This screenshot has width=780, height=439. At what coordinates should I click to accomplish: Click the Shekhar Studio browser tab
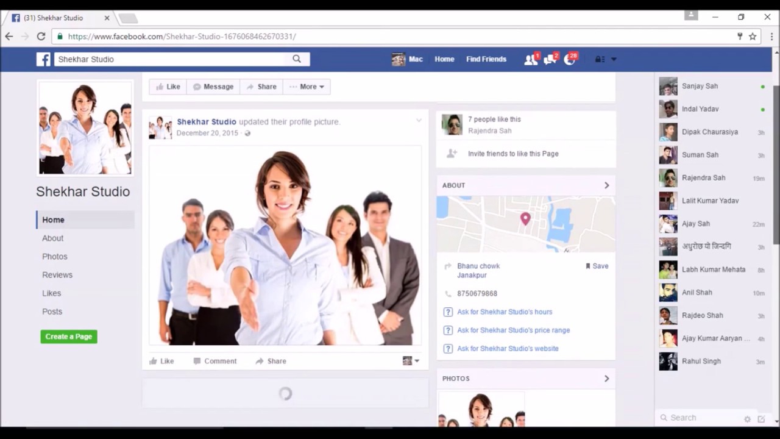(60, 18)
